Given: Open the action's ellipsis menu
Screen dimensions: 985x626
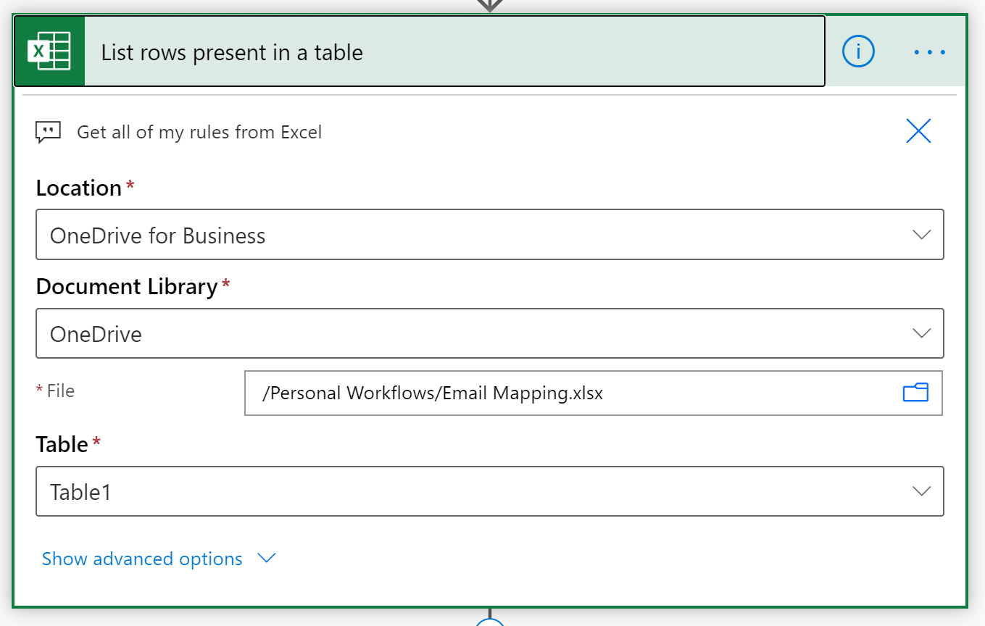Looking at the screenshot, I should tap(929, 52).
